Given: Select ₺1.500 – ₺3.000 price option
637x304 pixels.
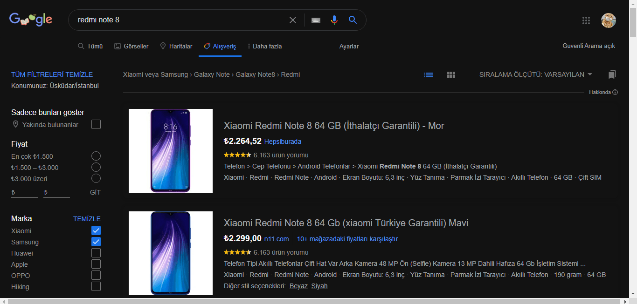Looking at the screenshot, I should 96,167.
